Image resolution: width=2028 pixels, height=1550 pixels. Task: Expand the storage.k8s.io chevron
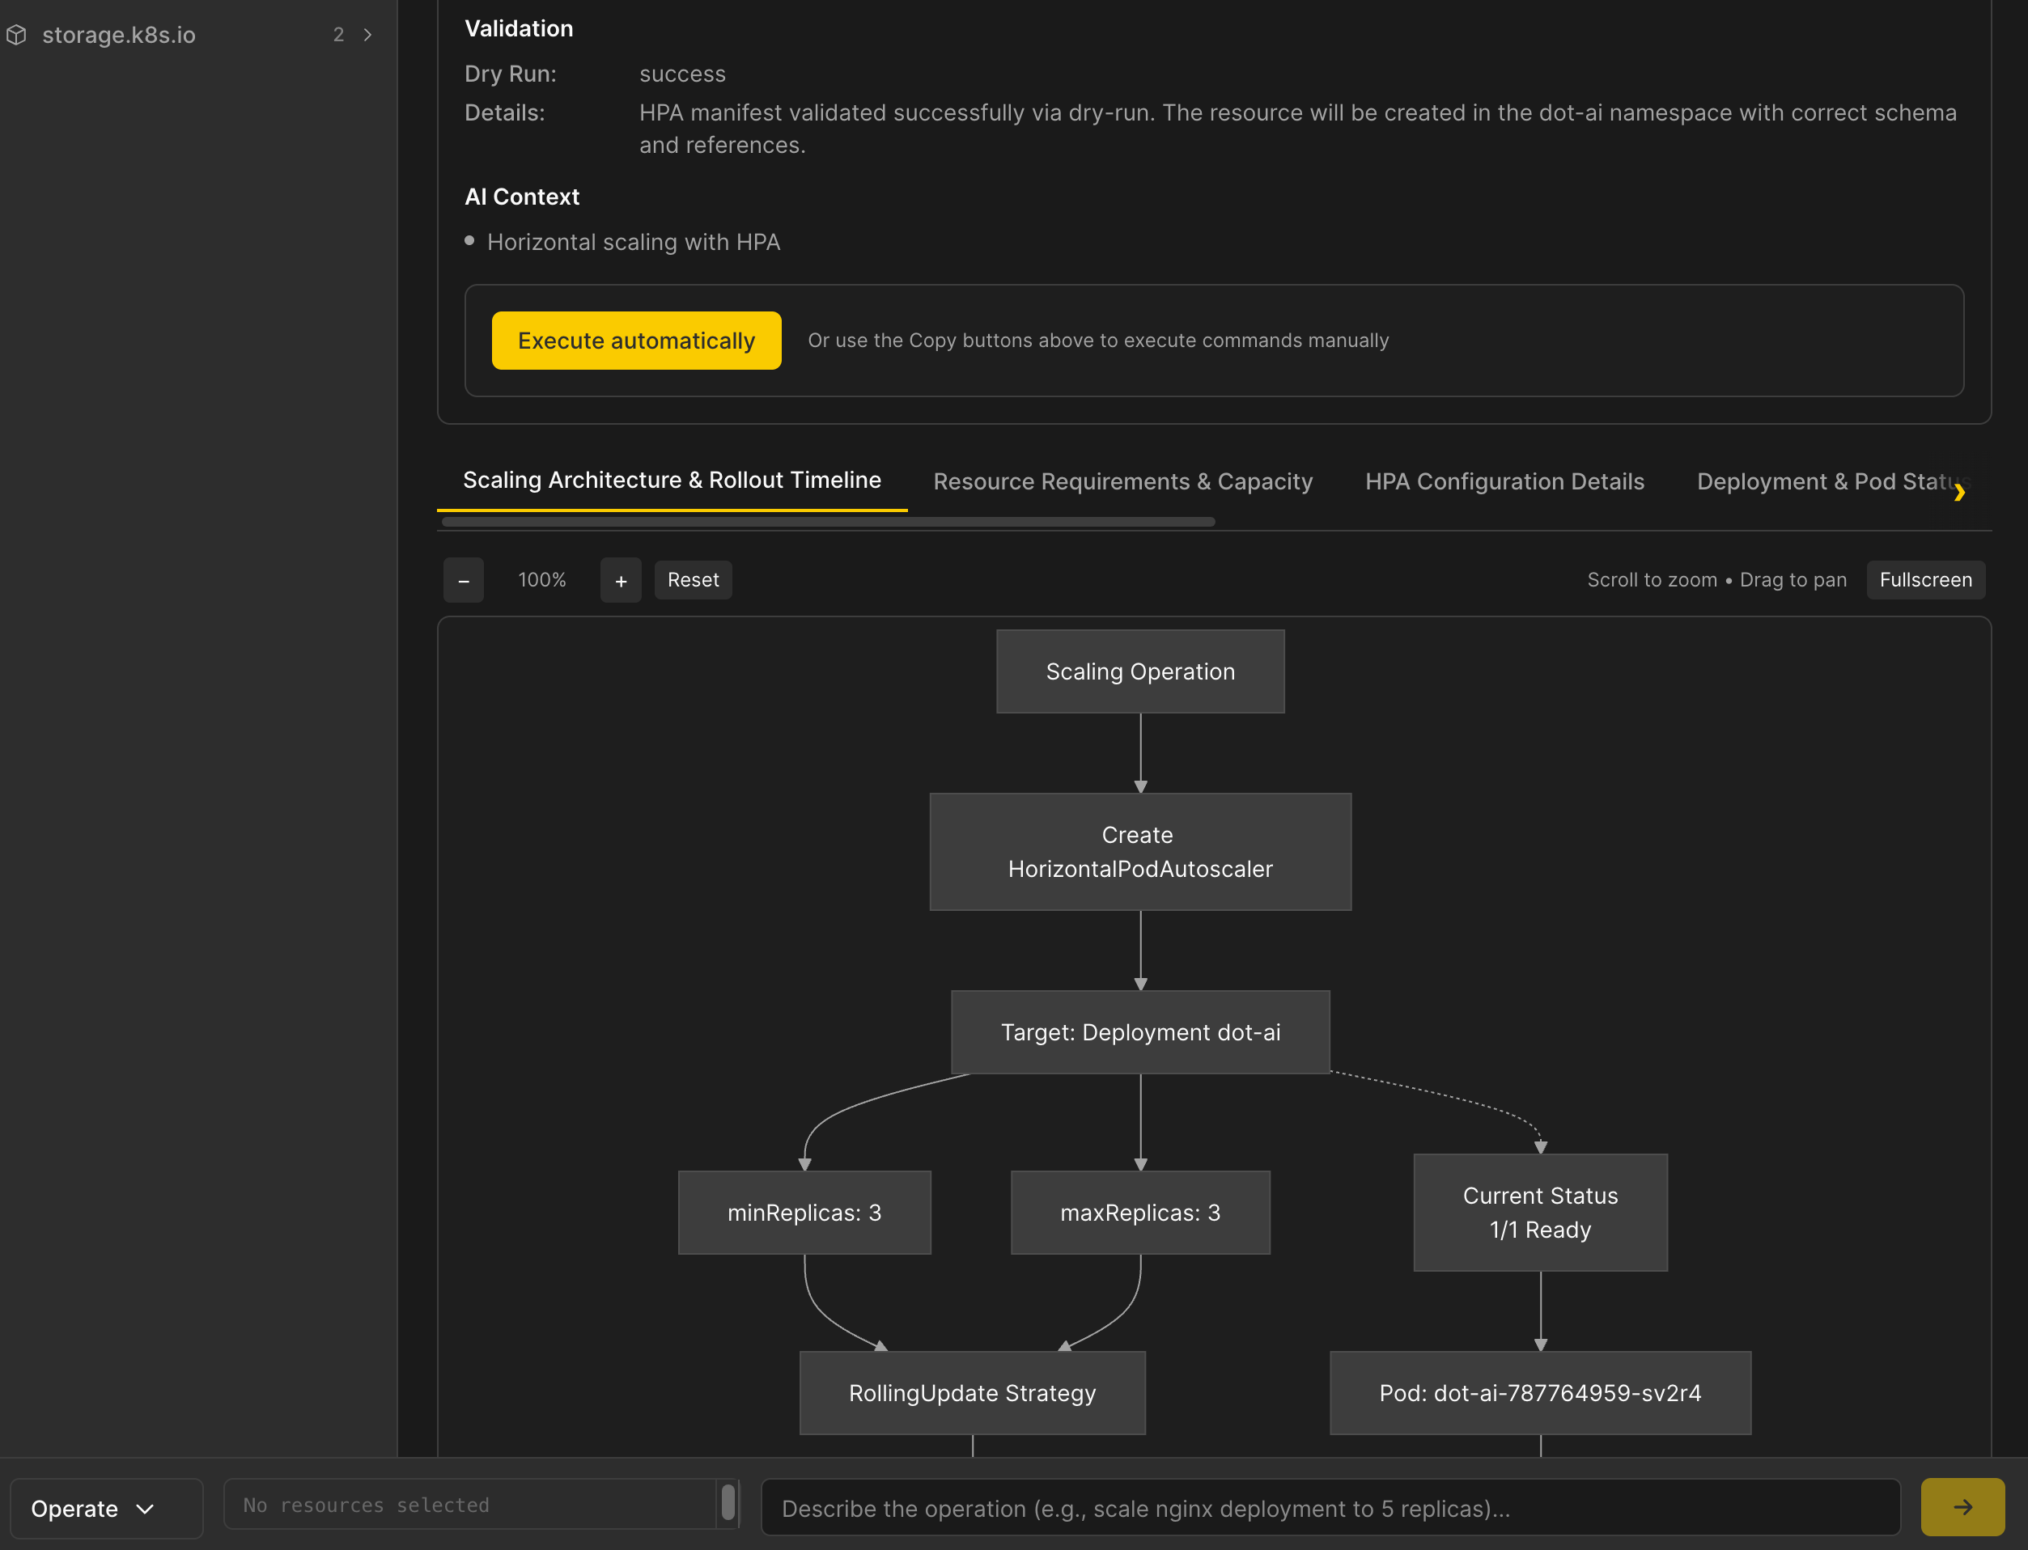(x=367, y=35)
